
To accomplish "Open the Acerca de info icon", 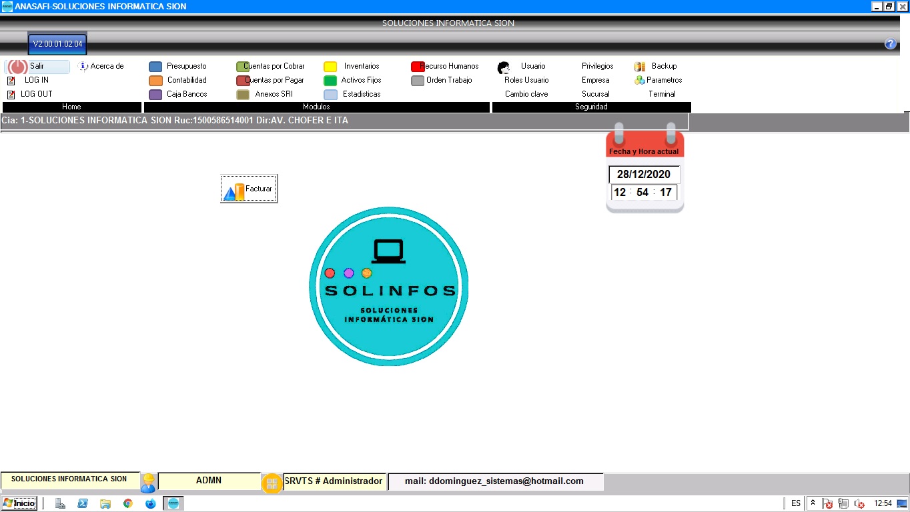I will [83, 66].
